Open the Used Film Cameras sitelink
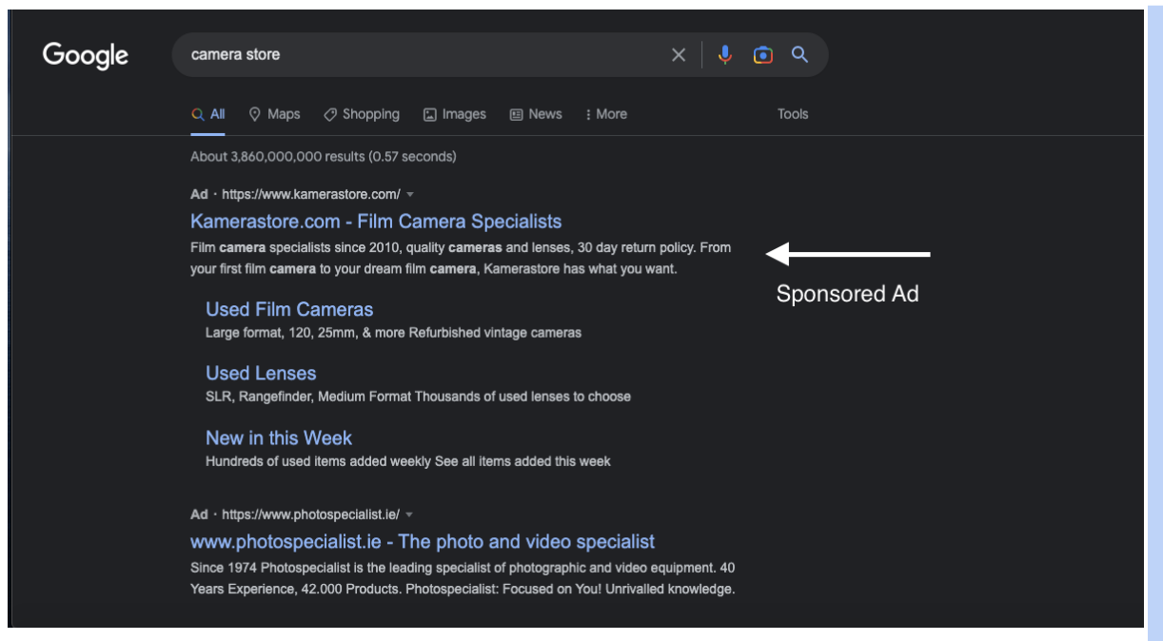 (289, 309)
